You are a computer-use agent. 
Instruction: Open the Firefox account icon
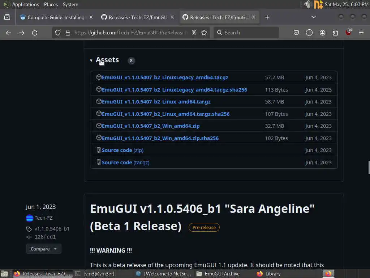click(322, 33)
